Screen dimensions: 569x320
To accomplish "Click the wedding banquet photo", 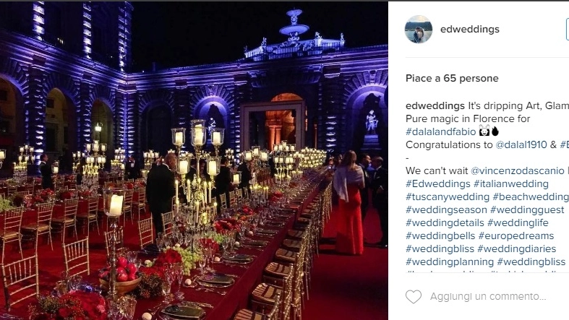I will [x=194, y=160].
